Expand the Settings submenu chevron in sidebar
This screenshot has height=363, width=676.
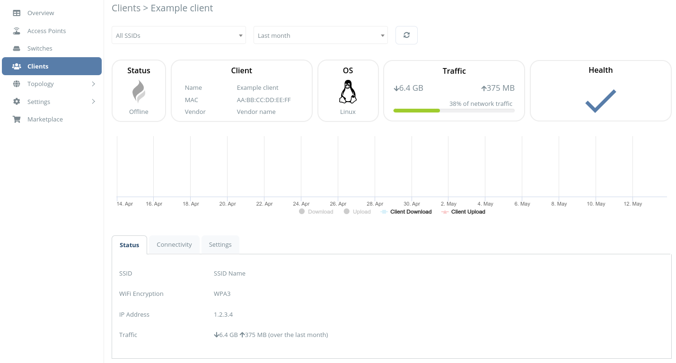pyautogui.click(x=93, y=102)
